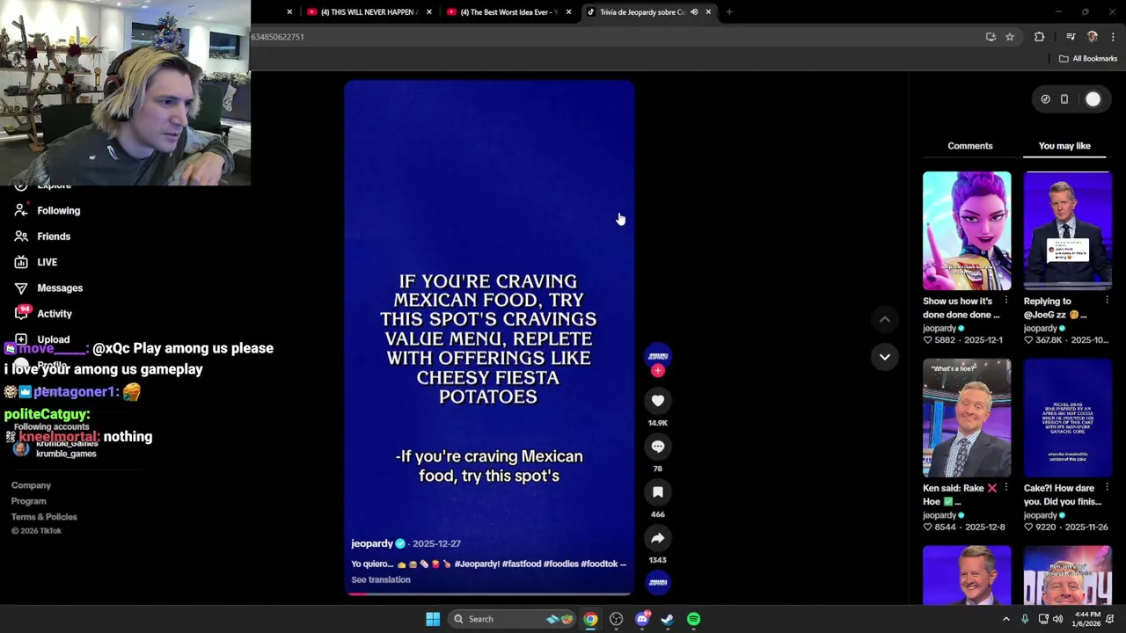Image resolution: width=1126 pixels, height=633 pixels.
Task: Open Windows Start menu
Action: pos(432,619)
